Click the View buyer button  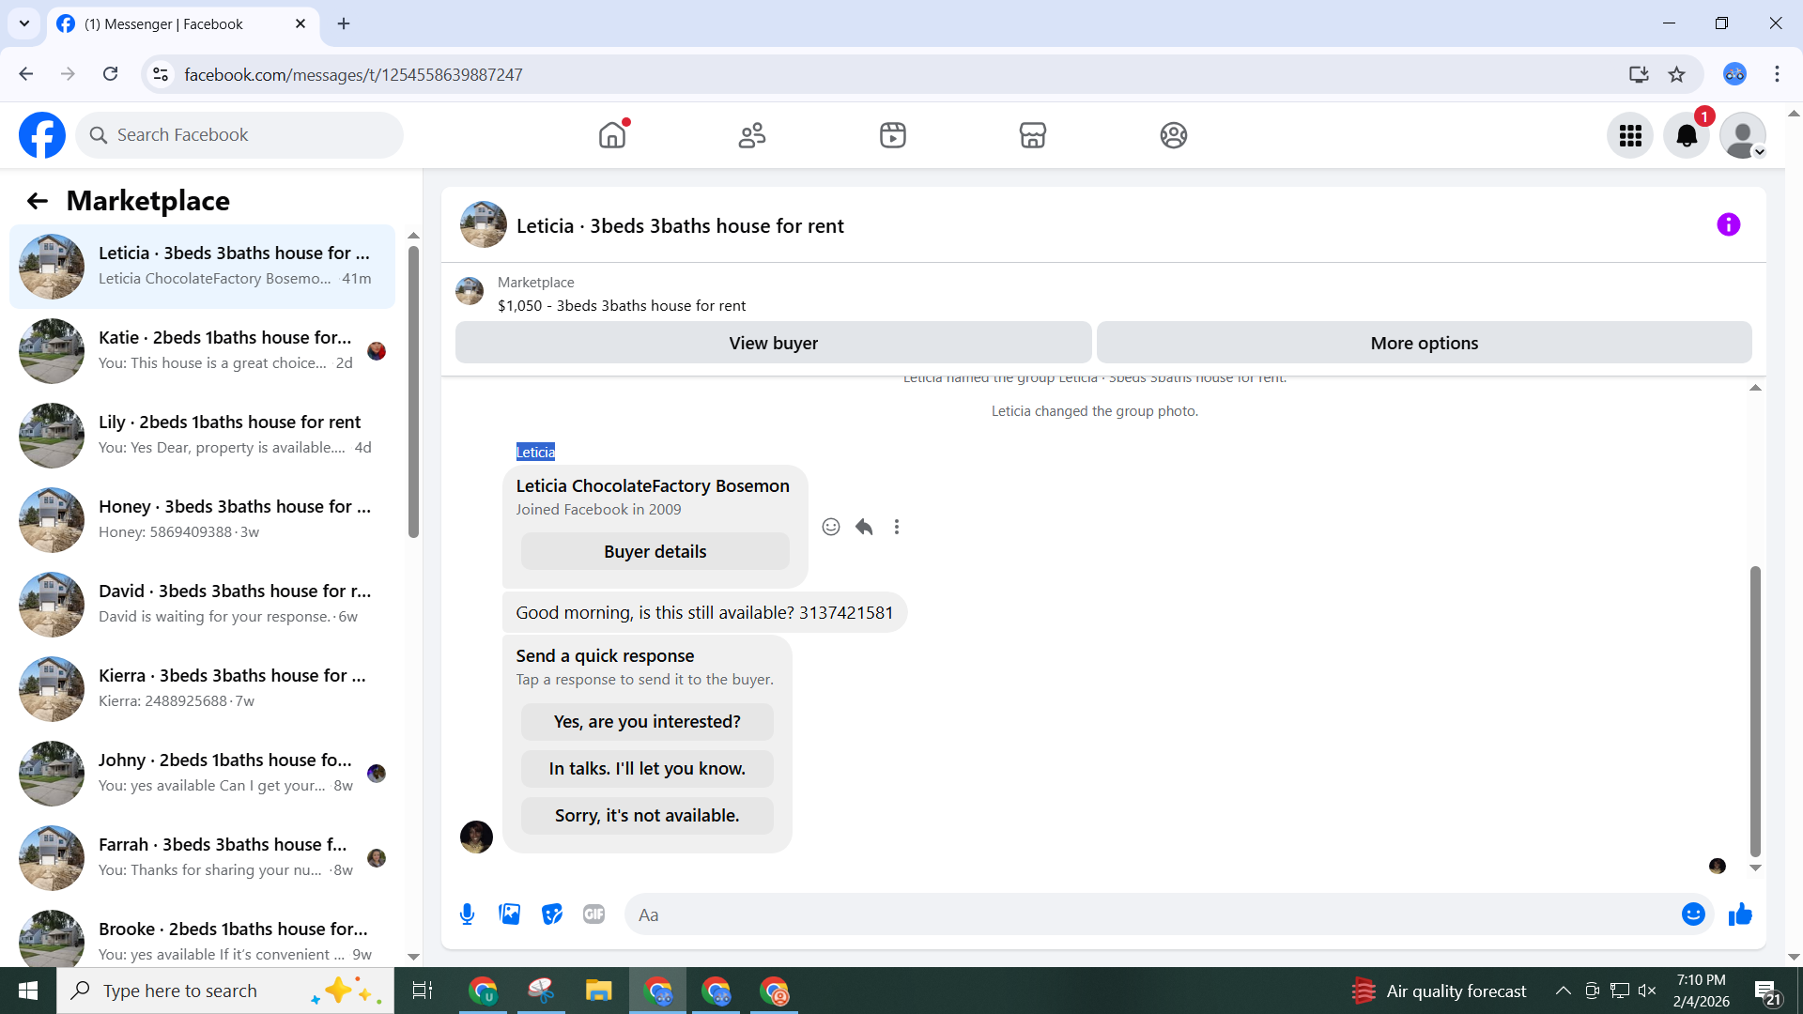click(x=773, y=343)
